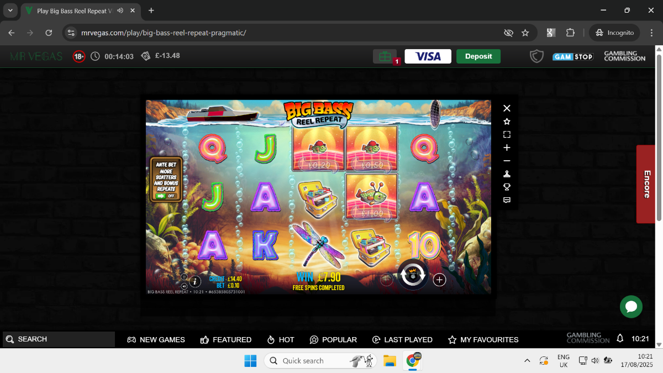Open the chat bubble icon in the game sidebar

click(x=507, y=200)
